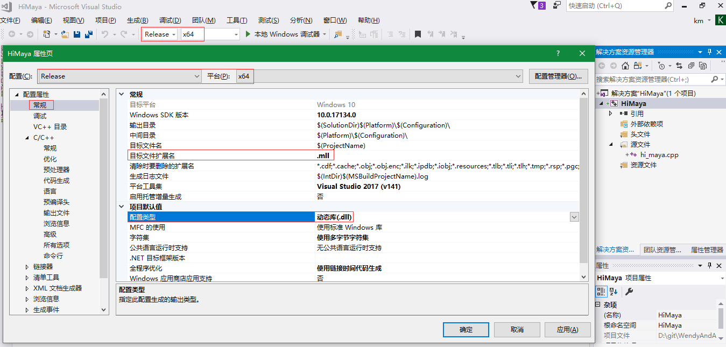Switch to the 属性管理器 tab
Screen dimensions: 726x347
[707, 250]
